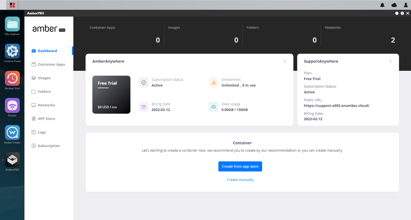Click the Container Apps count tile
Viewport: 411px width, 220px height.
point(125,35)
